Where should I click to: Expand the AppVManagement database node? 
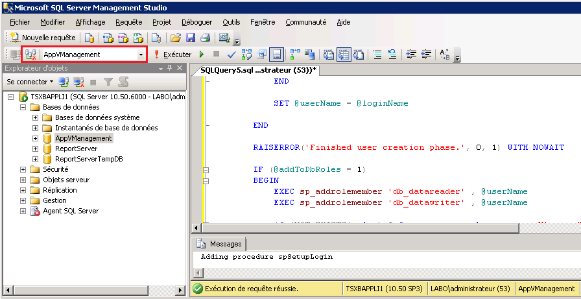click(35, 138)
